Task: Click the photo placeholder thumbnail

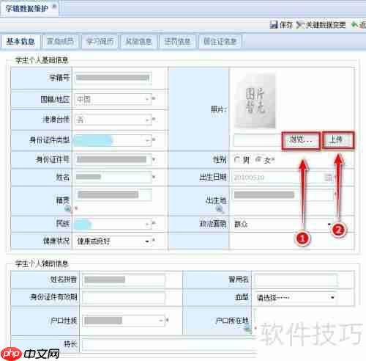Action: (255, 101)
